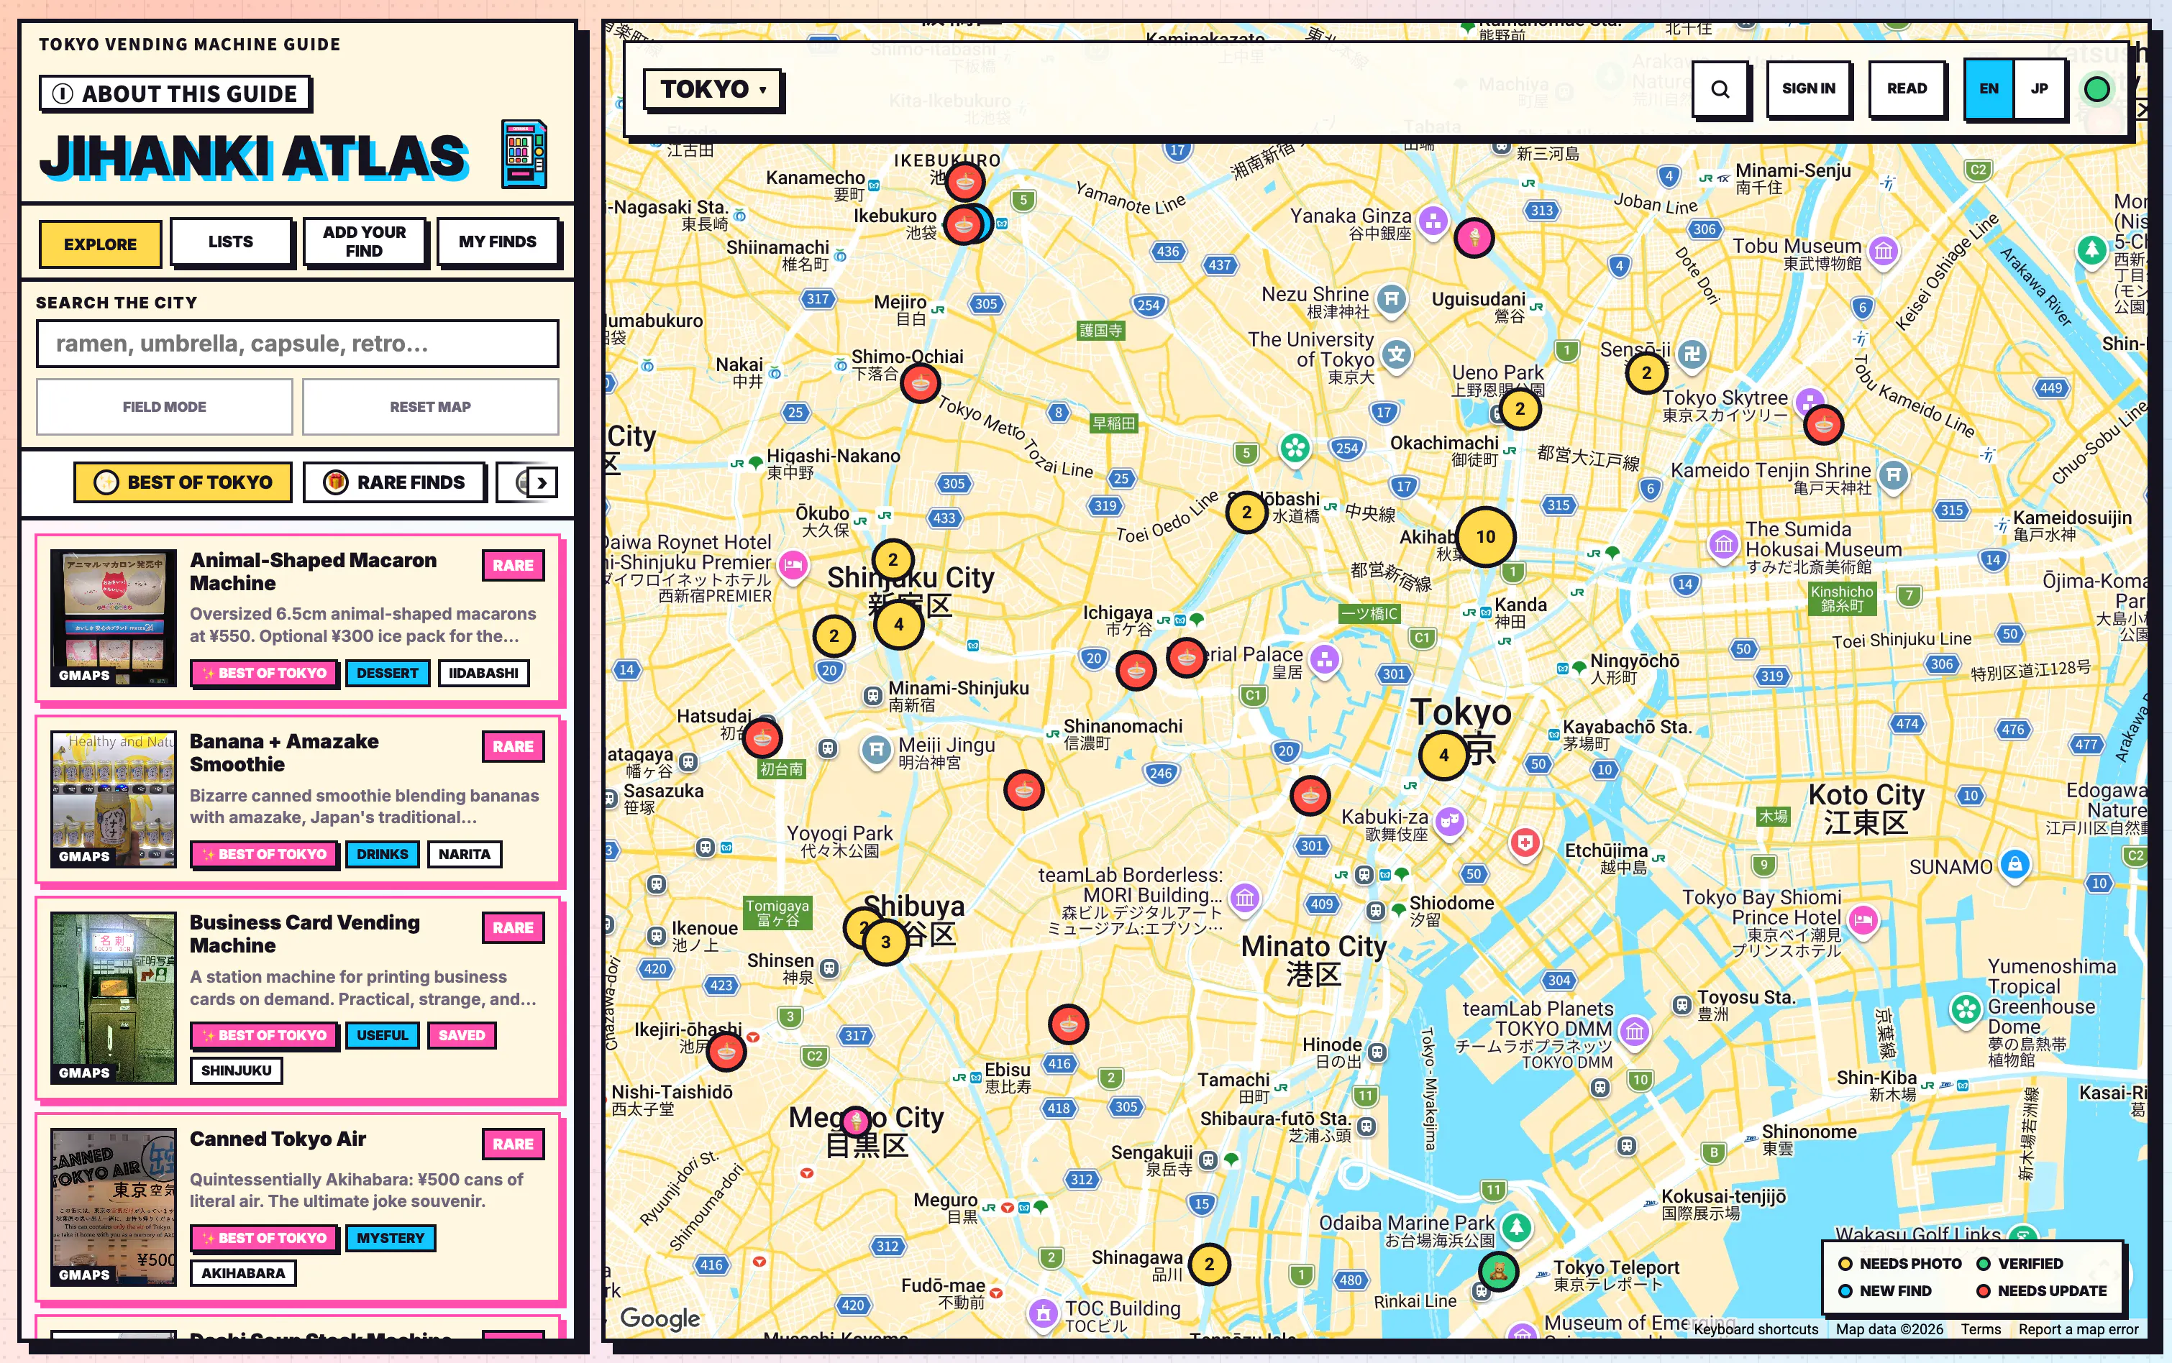Viewport: 2172px width, 1363px height.
Task: Open the cluster marker 2 near Suidobashi
Action: (1247, 513)
